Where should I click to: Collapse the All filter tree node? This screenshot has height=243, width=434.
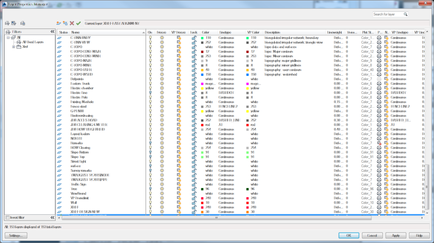pos(8,38)
